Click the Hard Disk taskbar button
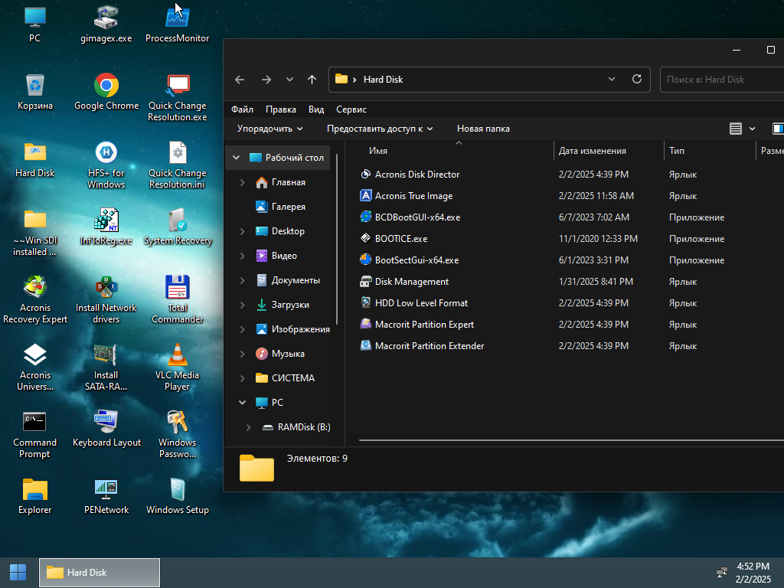 coord(100,573)
